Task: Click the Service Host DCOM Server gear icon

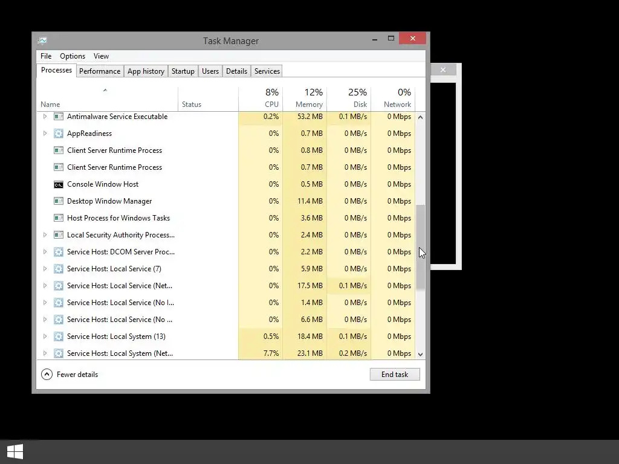Action: point(59,252)
